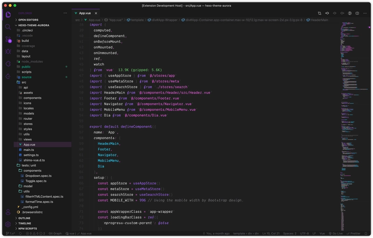
Task: Click the next revision commit icon
Action: tap(342, 14)
